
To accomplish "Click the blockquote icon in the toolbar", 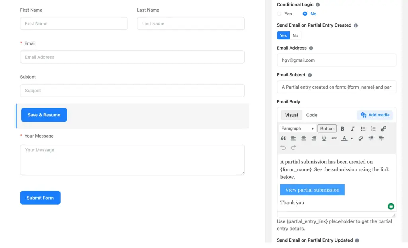I will pyautogui.click(x=283, y=138).
